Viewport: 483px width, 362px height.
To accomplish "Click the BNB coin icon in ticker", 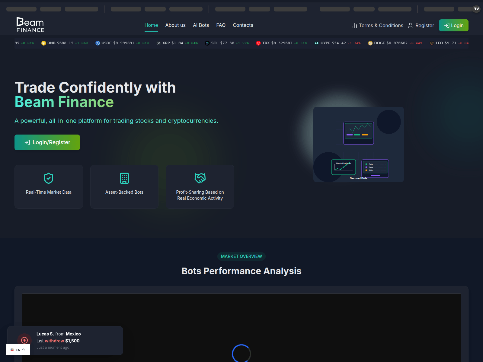I will [43, 43].
